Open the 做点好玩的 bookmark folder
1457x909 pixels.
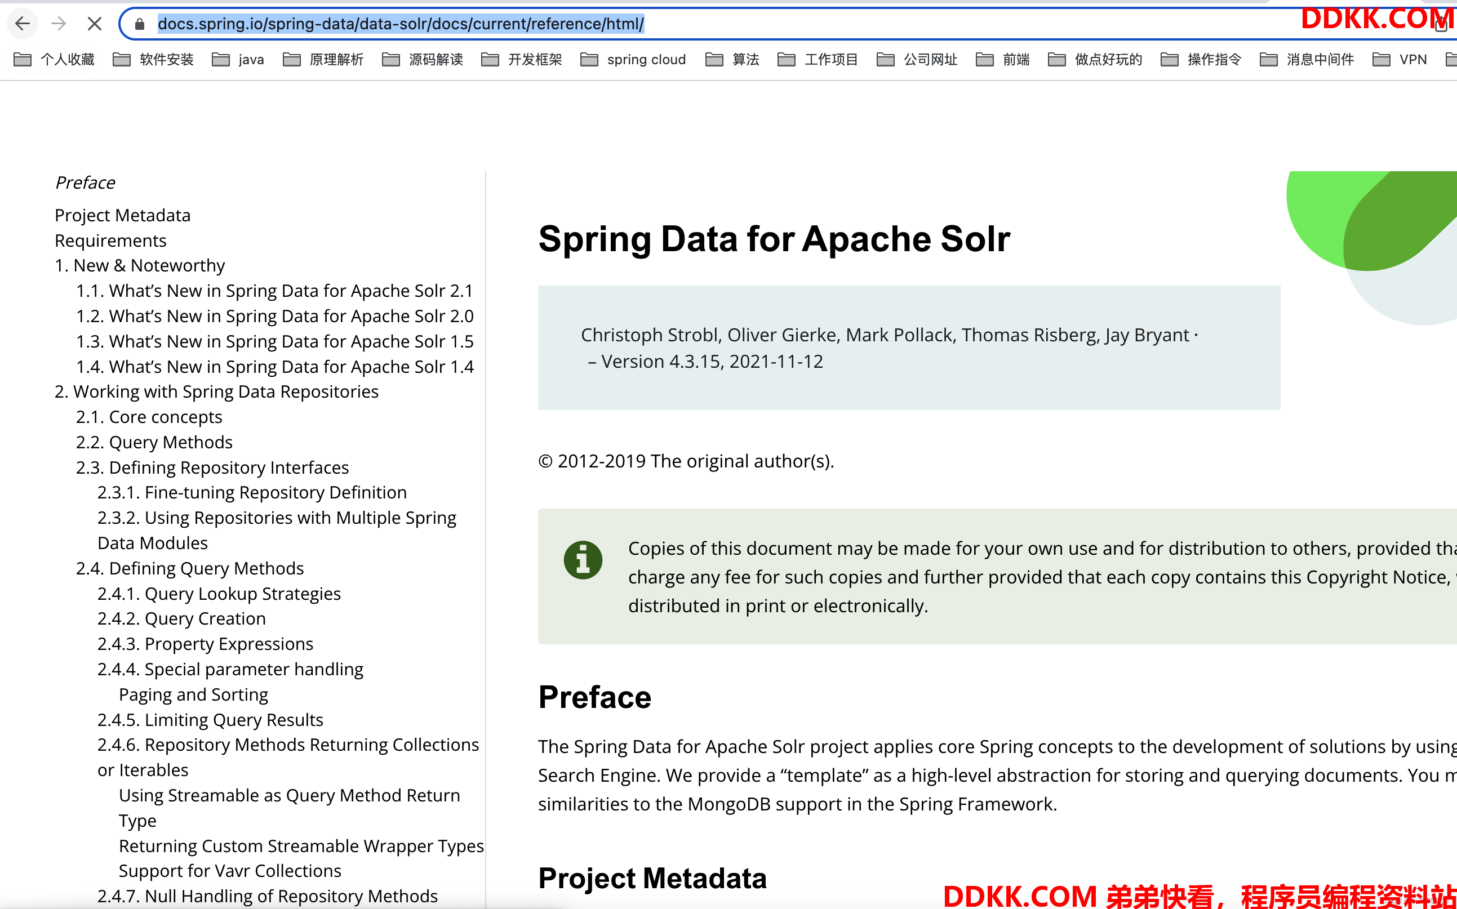[x=1095, y=60]
